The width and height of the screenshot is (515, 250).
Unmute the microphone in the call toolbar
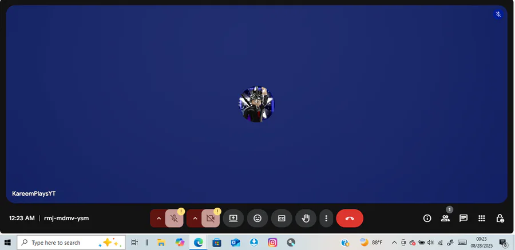coord(174,219)
